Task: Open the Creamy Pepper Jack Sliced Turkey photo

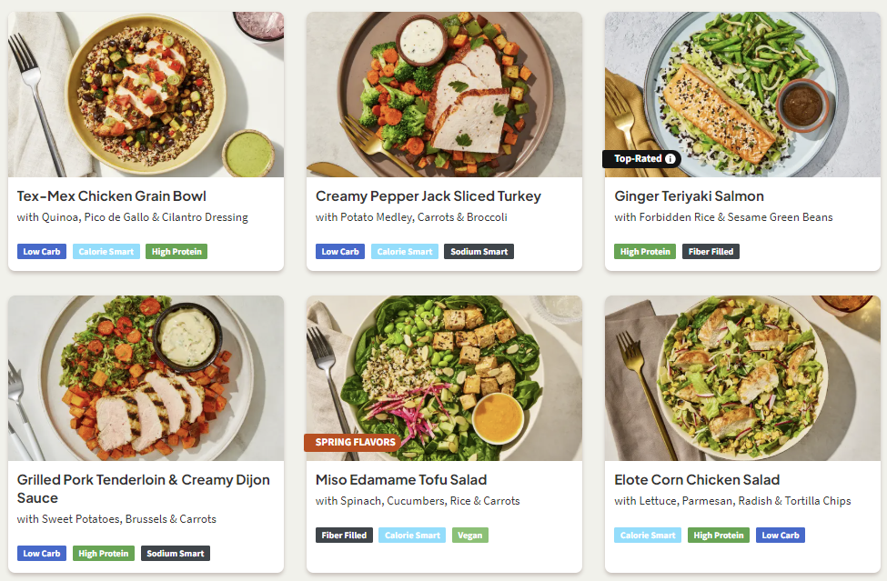Action: click(x=444, y=95)
